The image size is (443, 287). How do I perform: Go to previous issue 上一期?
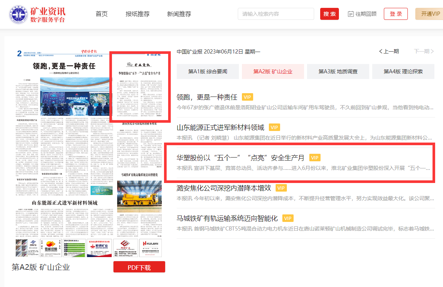tap(389, 52)
